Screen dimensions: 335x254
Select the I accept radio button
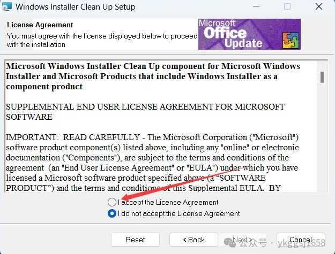tap(112, 202)
